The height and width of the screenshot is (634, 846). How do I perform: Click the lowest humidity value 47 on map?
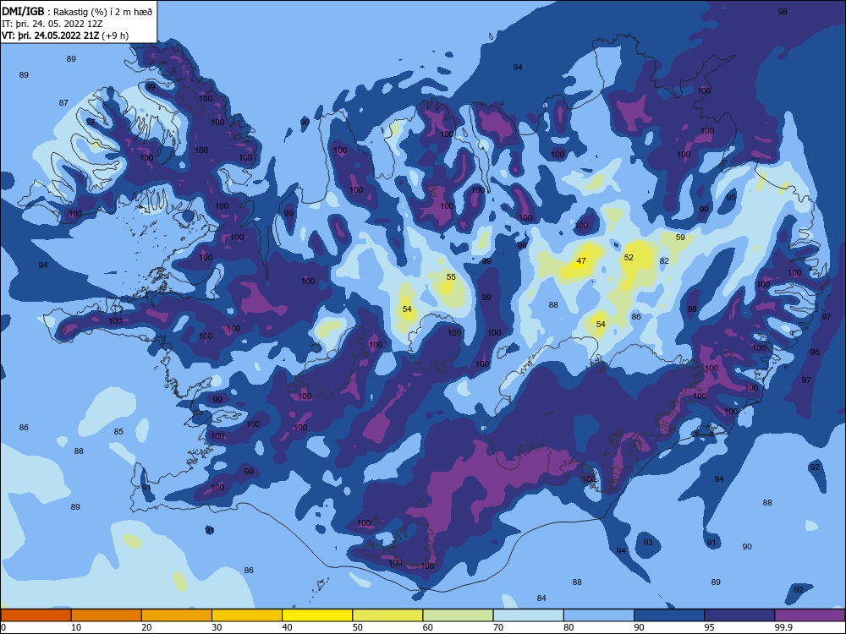point(581,261)
